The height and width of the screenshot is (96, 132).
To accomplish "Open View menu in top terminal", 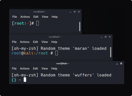I will point(45,17).
